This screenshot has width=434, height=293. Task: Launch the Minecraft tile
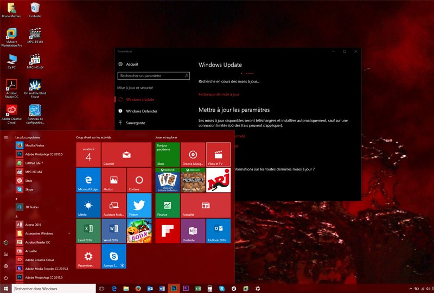tap(193, 180)
